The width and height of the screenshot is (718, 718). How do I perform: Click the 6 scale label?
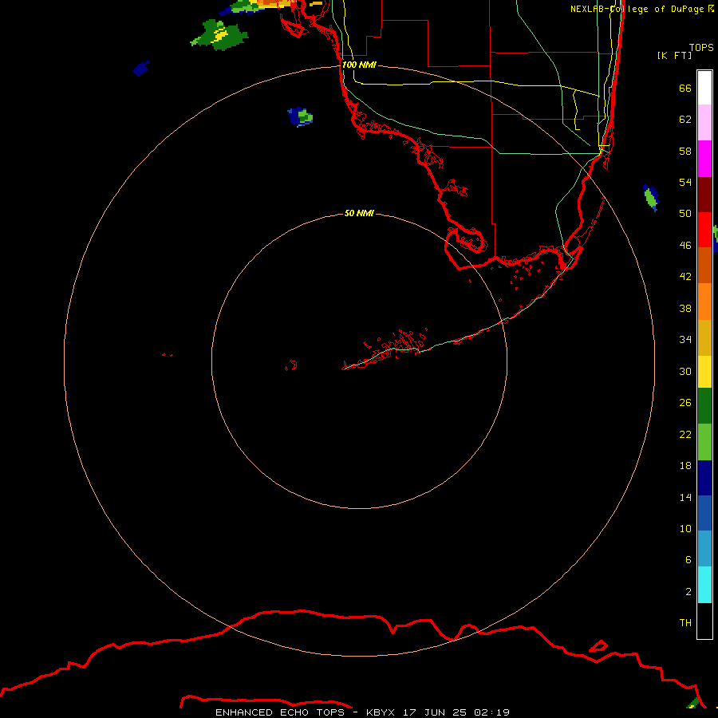[x=688, y=559]
